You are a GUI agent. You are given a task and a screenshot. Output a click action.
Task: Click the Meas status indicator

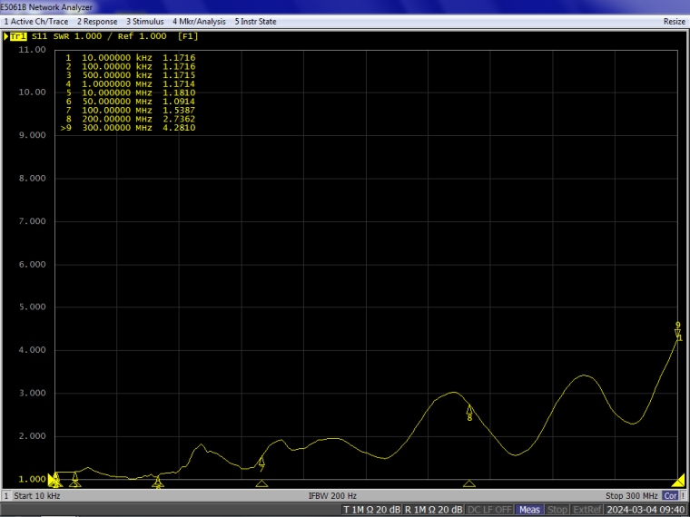pyautogui.click(x=529, y=510)
